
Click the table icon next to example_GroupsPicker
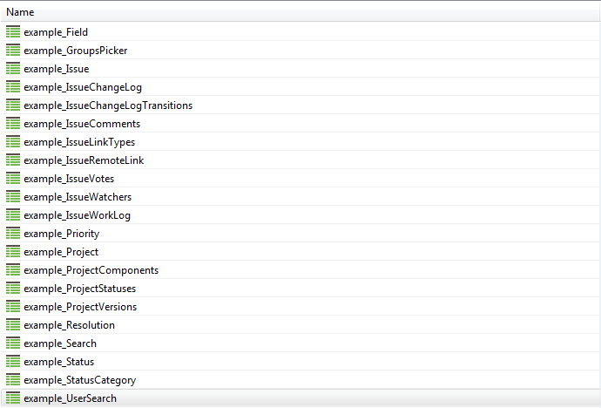point(13,51)
